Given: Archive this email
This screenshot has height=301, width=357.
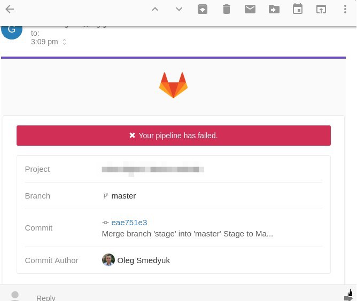Looking at the screenshot, I should click(203, 9).
